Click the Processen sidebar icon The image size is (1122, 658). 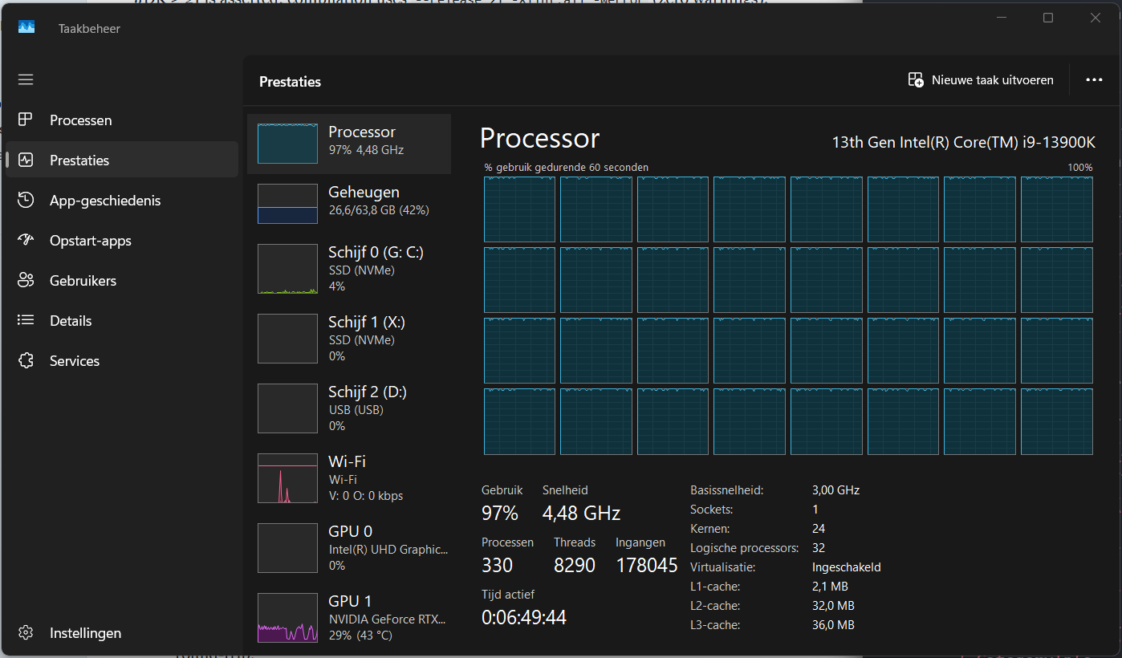click(x=26, y=120)
